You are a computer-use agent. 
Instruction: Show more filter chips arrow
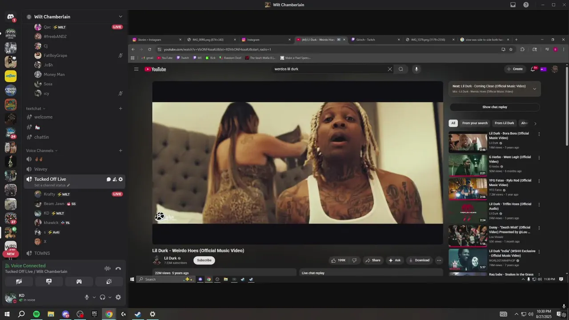pyautogui.click(x=535, y=123)
